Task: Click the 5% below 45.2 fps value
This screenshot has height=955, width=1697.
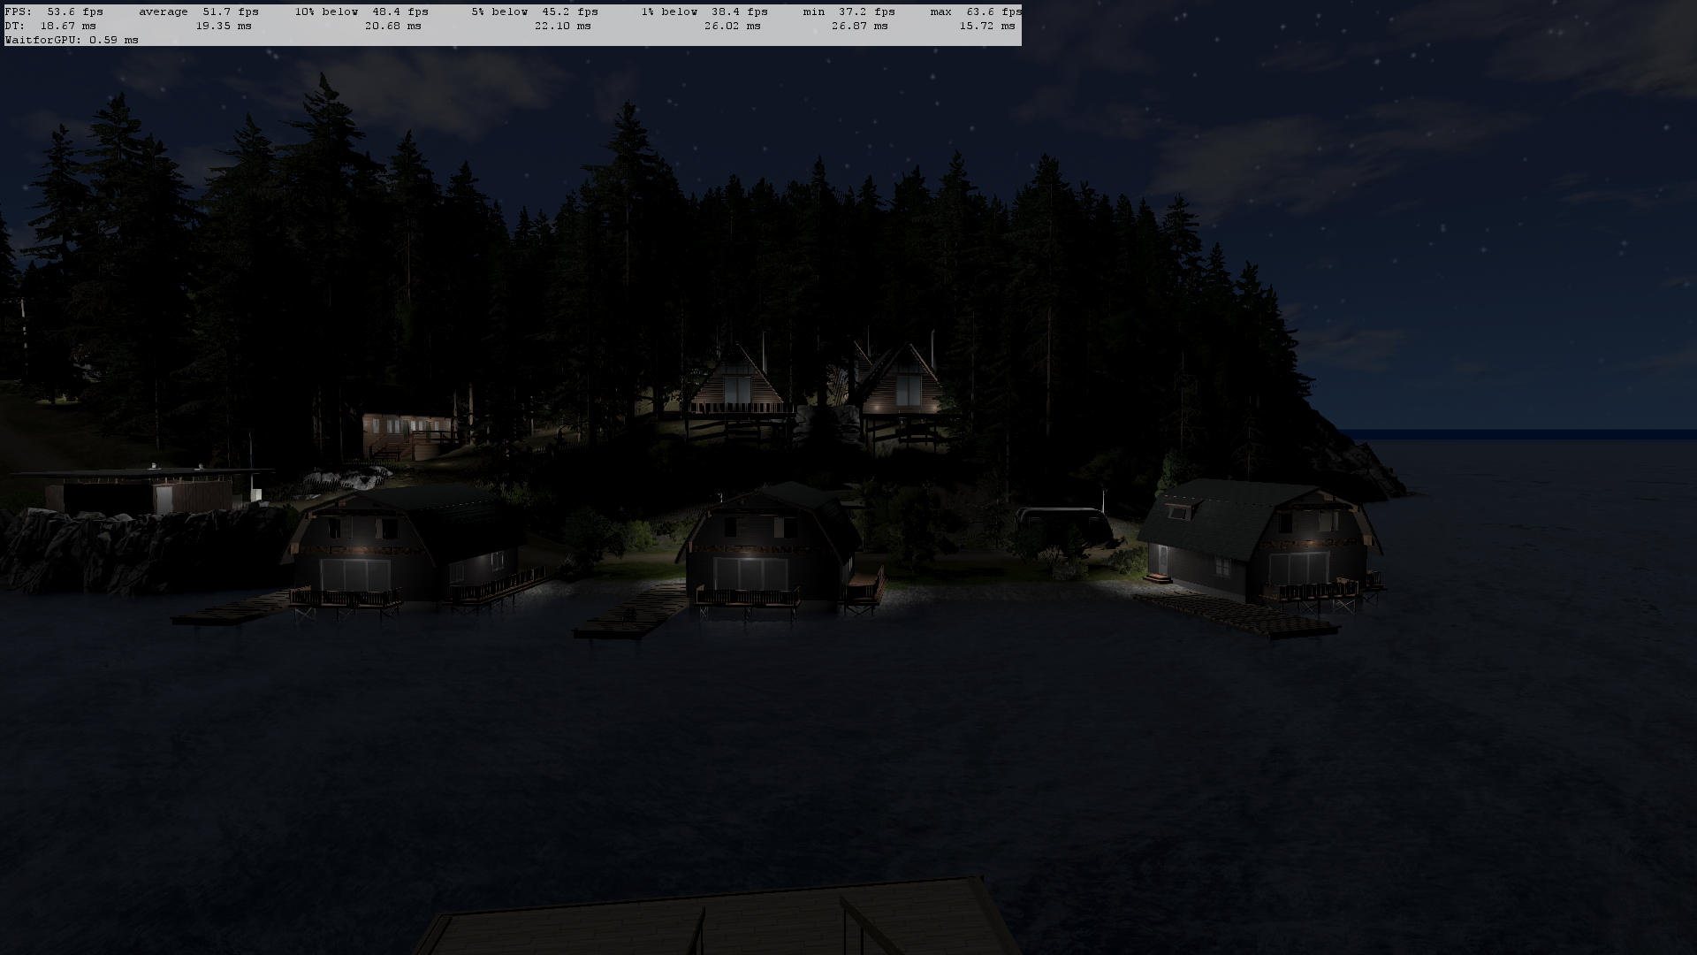Action: click(x=535, y=11)
